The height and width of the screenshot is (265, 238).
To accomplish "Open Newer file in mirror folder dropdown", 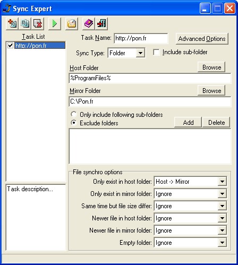I will click(222, 230).
